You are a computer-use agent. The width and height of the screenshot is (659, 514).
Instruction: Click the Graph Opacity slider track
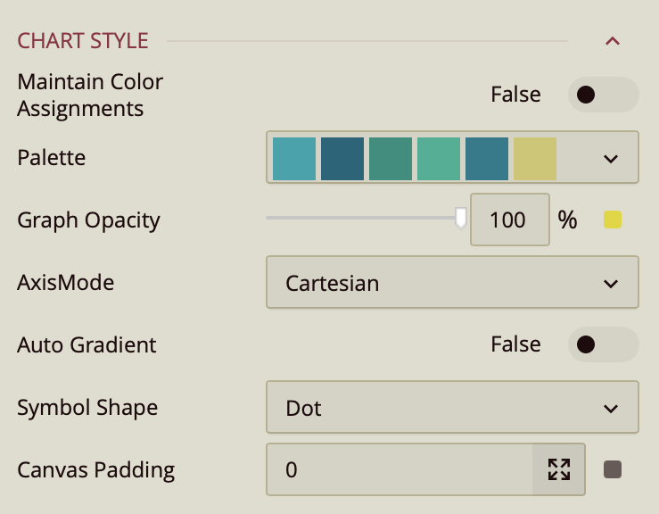coord(357,218)
